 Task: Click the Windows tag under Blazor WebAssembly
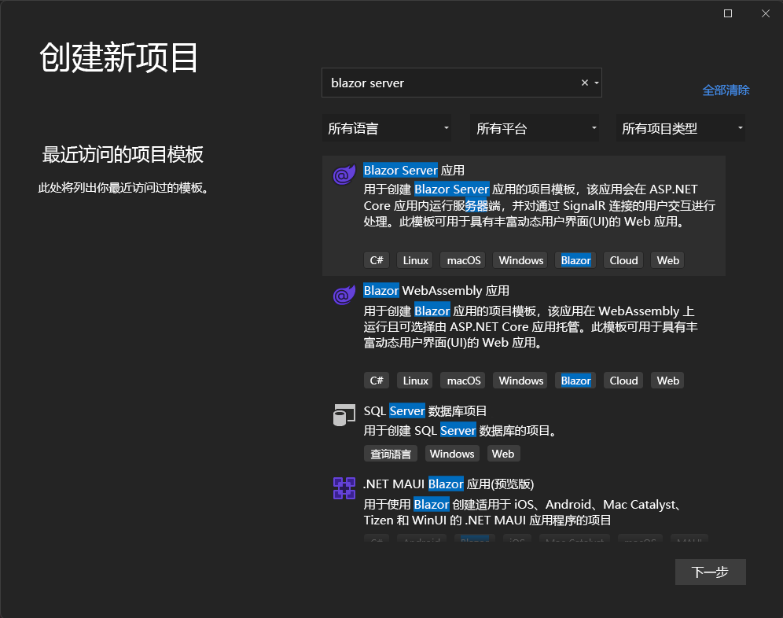point(521,381)
